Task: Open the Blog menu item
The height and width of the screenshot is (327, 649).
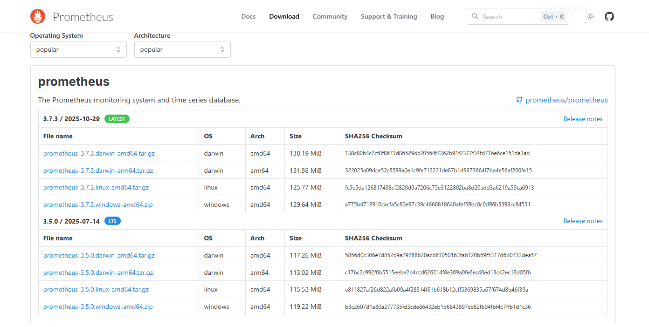Action: point(437,16)
